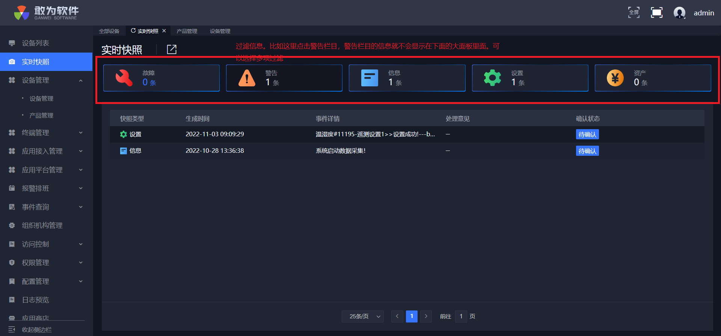Click timestamp 2022-11-03 09:09:29
The image size is (721, 336).
(215, 134)
